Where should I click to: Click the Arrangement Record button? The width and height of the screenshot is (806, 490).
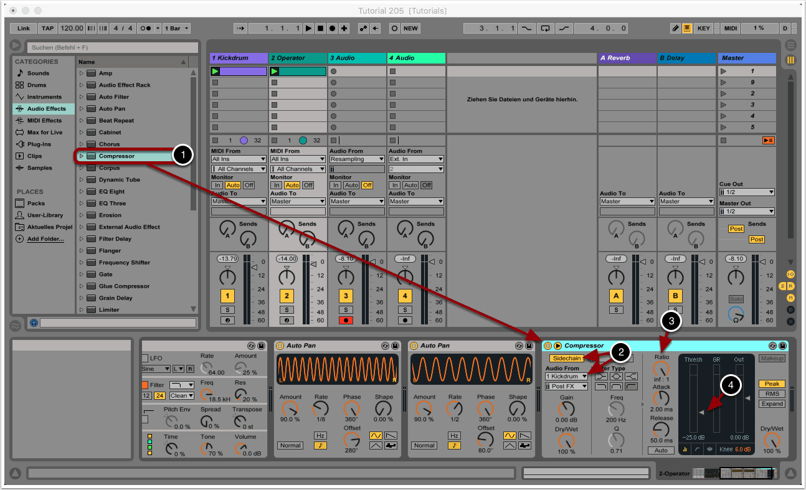coord(332,29)
